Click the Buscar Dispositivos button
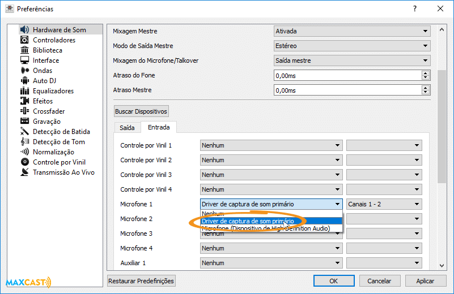The image size is (454, 294). 141,111
